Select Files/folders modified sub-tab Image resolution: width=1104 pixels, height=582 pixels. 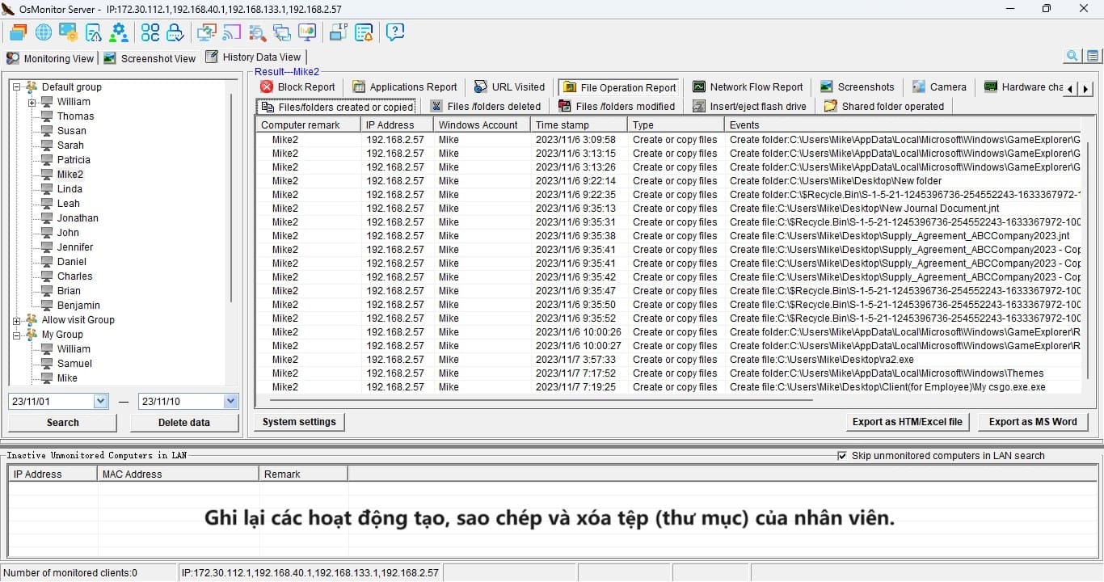coord(616,106)
